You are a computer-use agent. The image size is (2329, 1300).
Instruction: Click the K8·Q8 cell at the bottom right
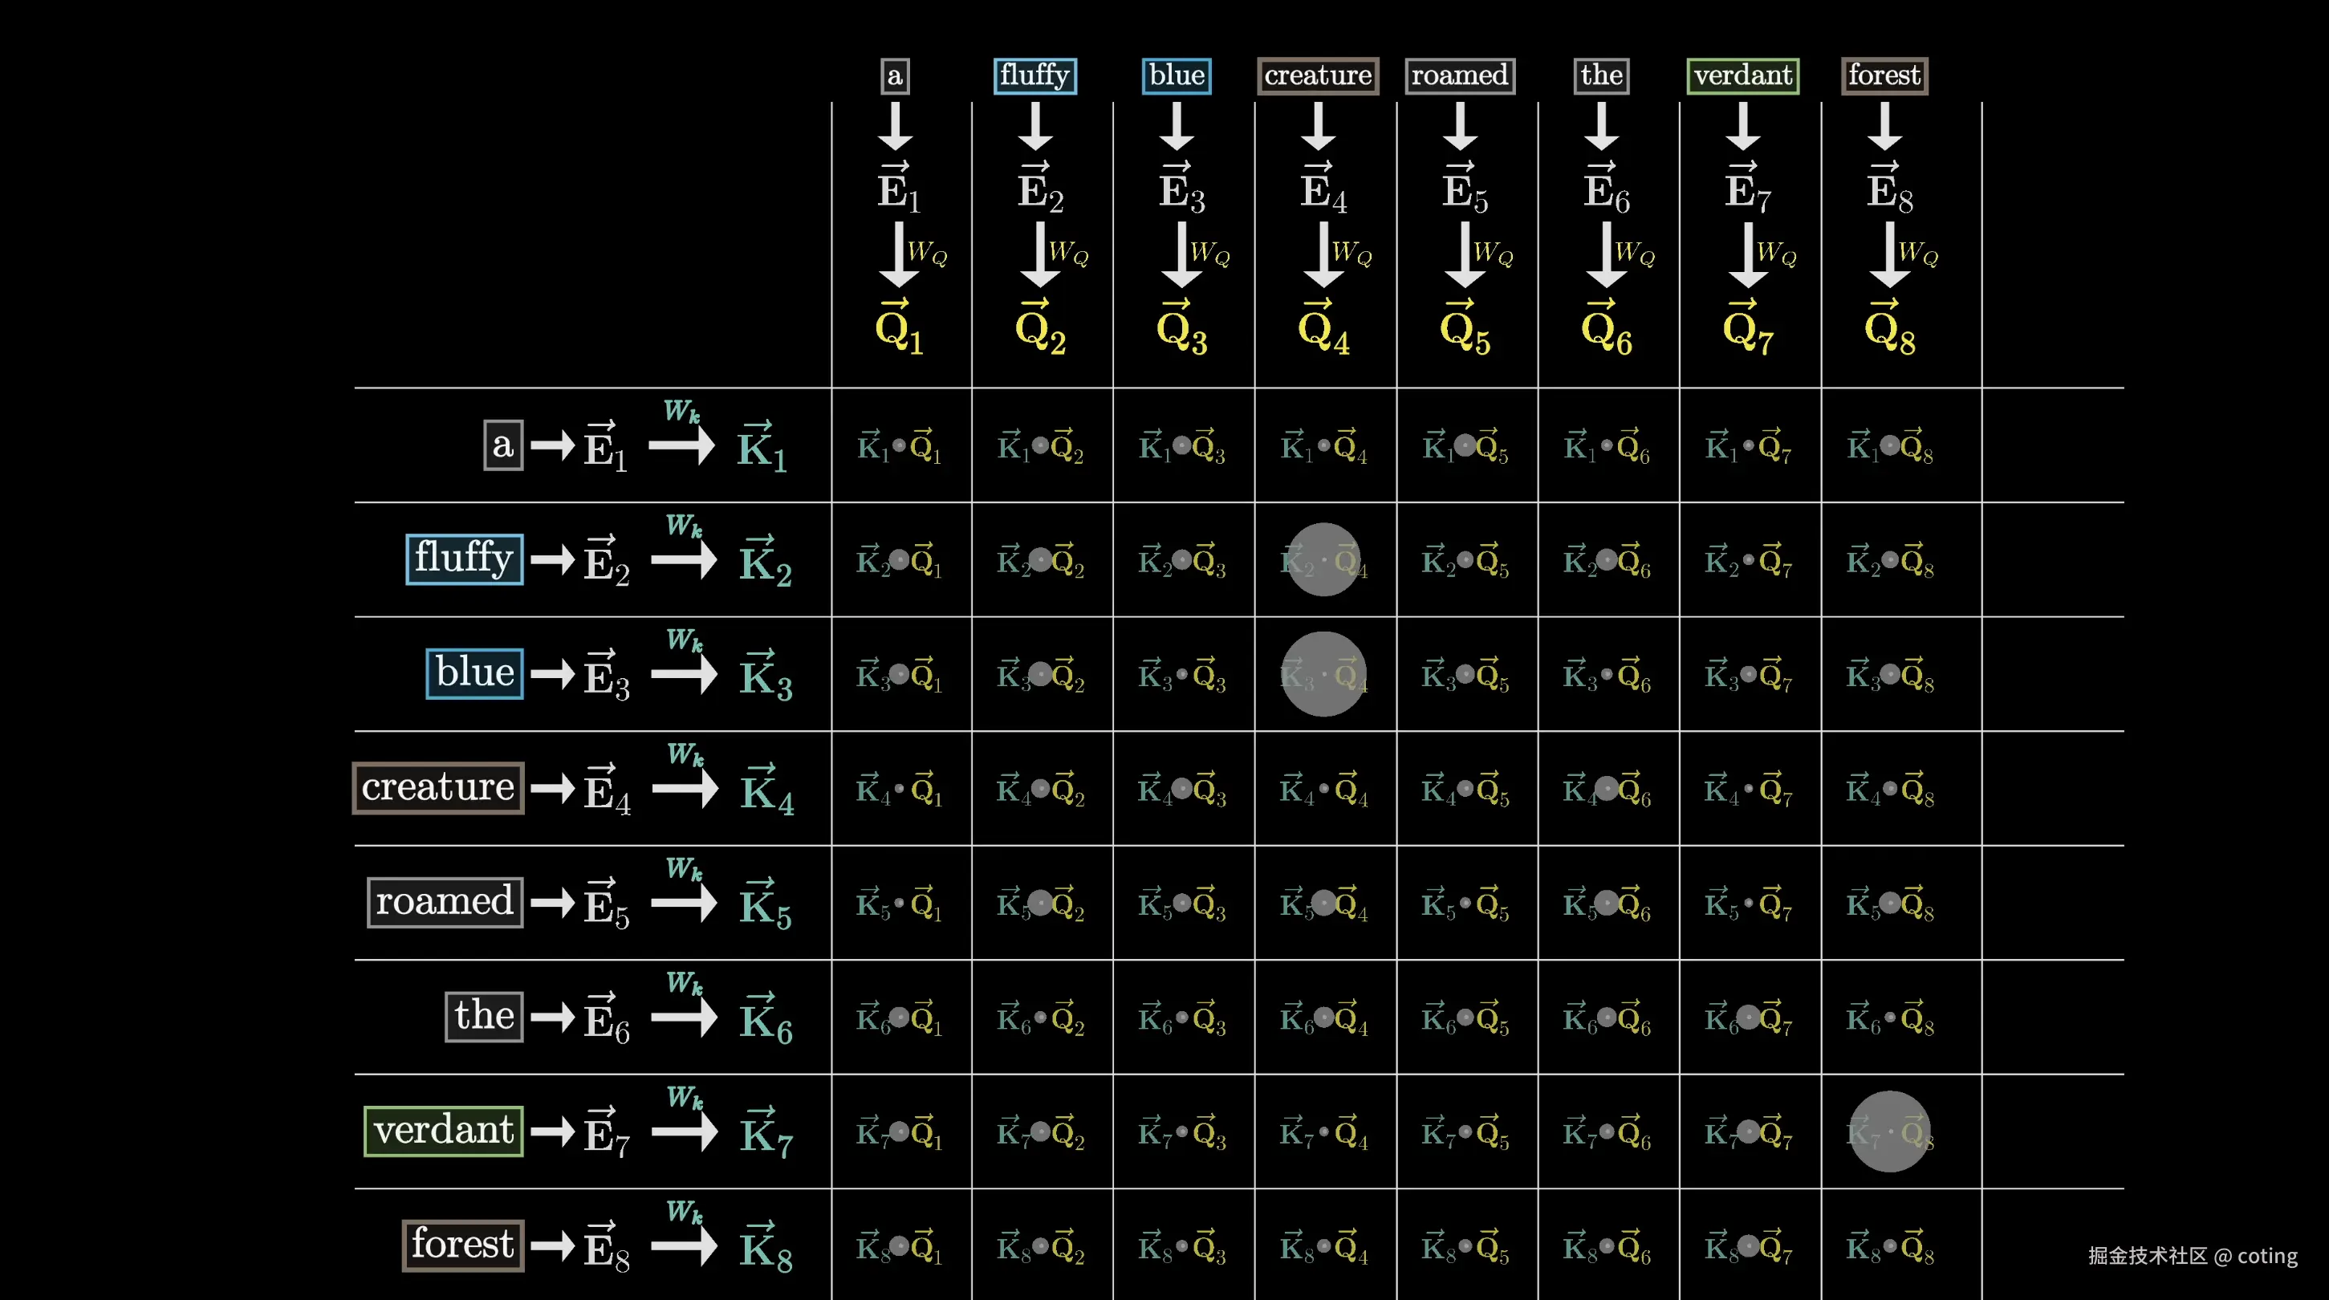click(1889, 1247)
